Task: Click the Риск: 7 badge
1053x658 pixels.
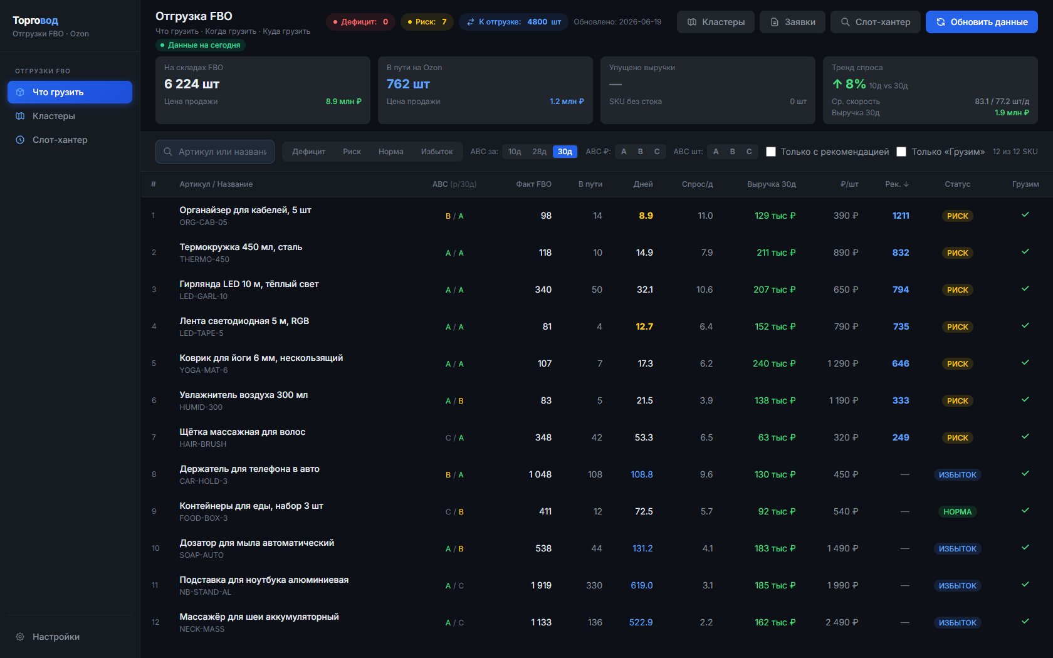Action: coord(427,22)
